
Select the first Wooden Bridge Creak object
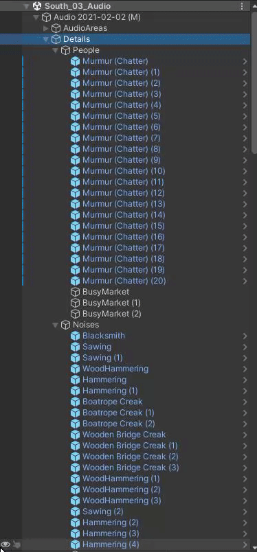tap(124, 435)
